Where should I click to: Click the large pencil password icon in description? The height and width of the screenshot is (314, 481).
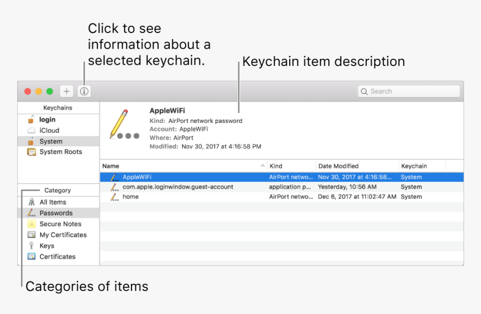click(124, 124)
